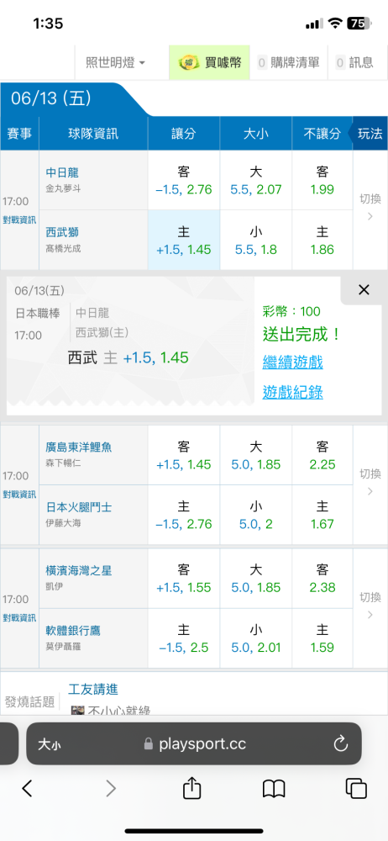The height and width of the screenshot is (841, 388).
Task: Expand 切換 for 廣島東洋鯉魚 match
Action: tap(370, 484)
